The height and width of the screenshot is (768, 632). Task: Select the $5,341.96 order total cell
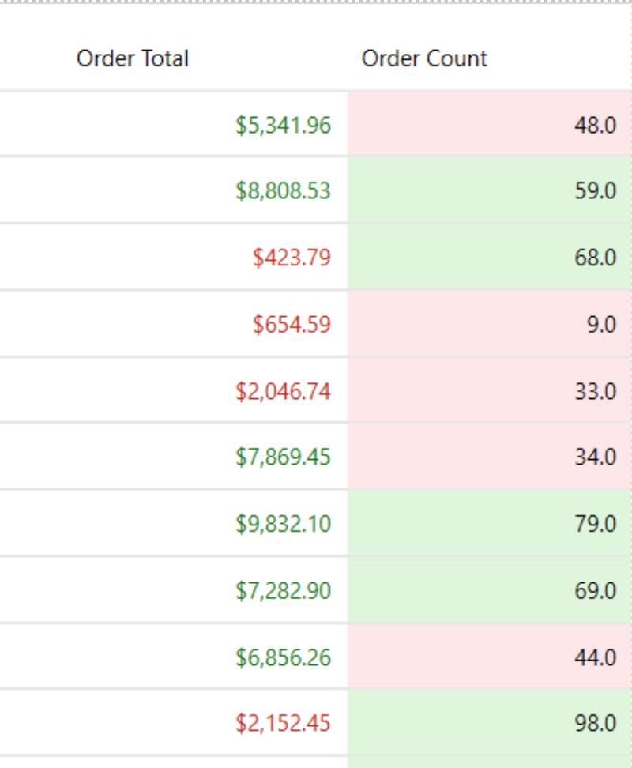coord(283,125)
